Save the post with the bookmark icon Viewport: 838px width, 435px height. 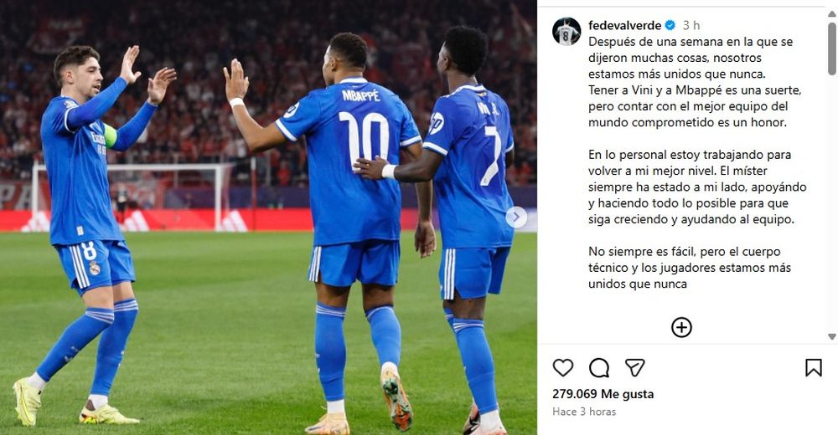click(x=814, y=368)
